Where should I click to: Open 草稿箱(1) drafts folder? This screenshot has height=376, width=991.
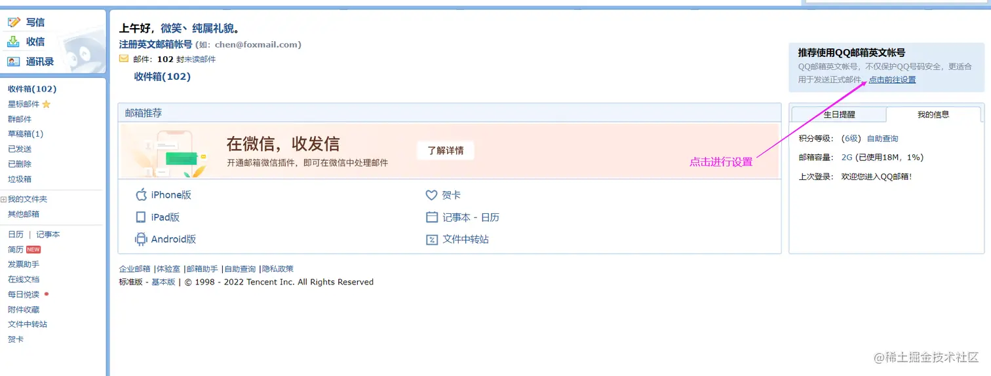(26, 134)
